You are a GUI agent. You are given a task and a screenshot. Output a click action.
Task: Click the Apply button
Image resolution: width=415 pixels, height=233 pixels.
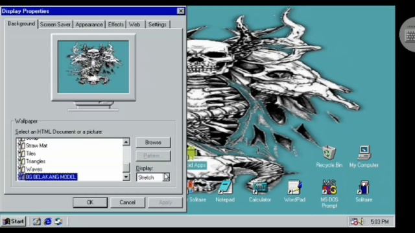[x=165, y=203]
